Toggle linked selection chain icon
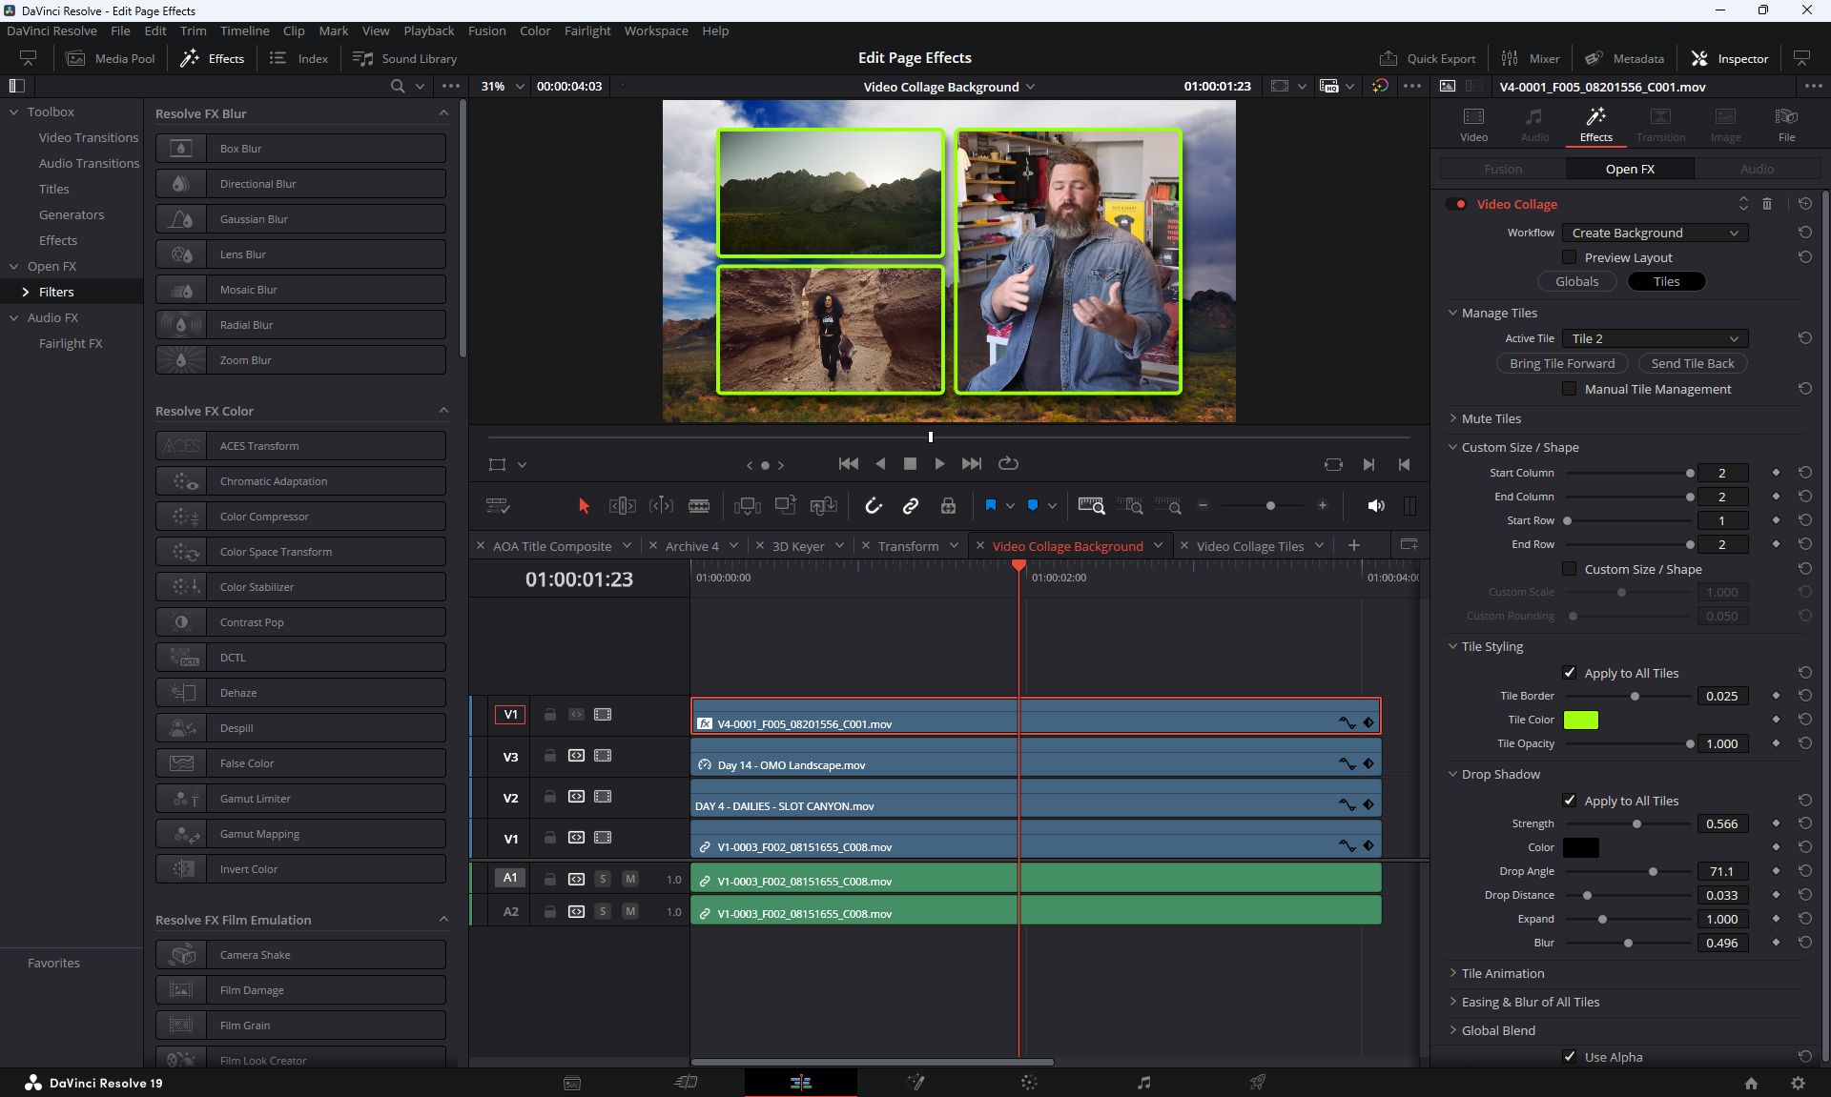Viewport: 1831px width, 1097px height. (911, 506)
